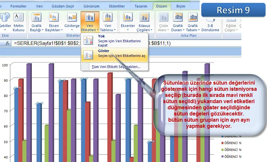Open Eksen Başlıkları axis titles tool
267x162 pixels.
(54, 17)
